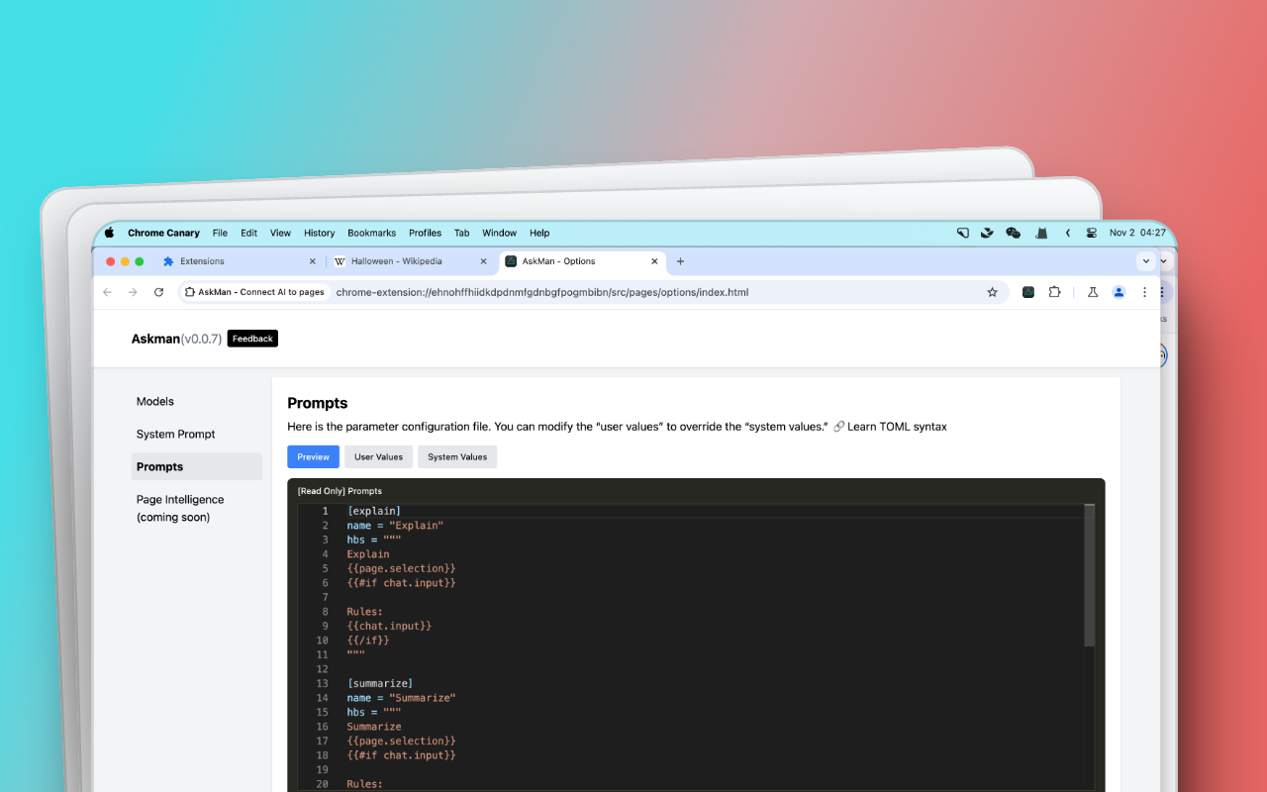Image resolution: width=1267 pixels, height=792 pixels.
Task: Click the Askman title in the header
Action: tap(155, 339)
